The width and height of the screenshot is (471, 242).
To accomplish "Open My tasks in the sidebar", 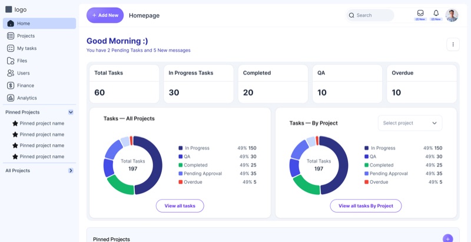I will (39, 48).
